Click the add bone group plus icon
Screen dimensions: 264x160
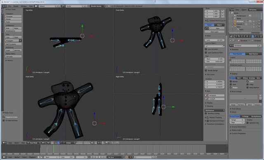tap(260, 96)
